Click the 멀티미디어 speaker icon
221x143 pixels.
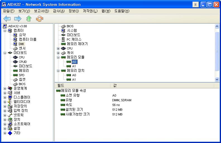click(10, 102)
